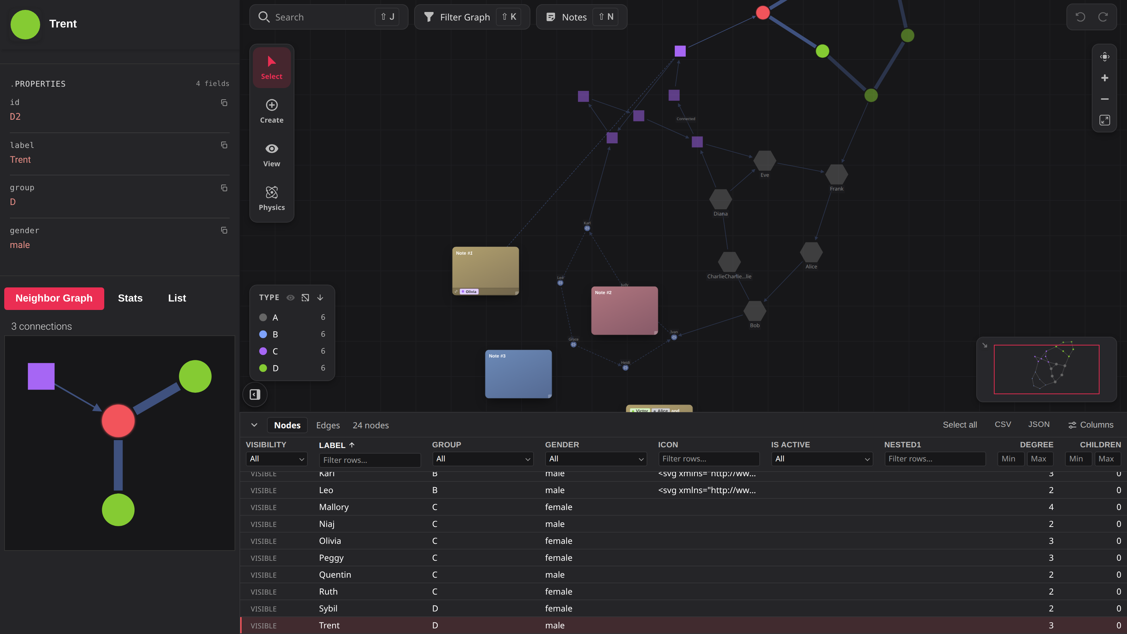Open the Gender filter dropdown
This screenshot has height=634, width=1127.
point(596,459)
